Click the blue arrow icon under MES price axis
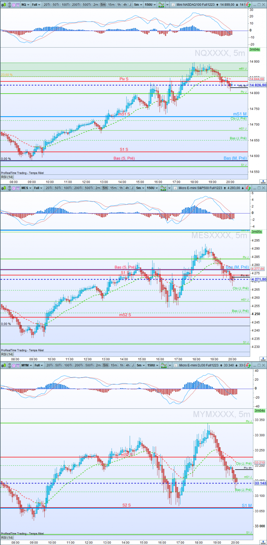 (x=263, y=359)
